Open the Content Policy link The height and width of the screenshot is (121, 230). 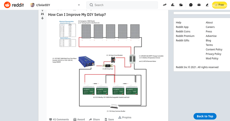tap(214, 50)
